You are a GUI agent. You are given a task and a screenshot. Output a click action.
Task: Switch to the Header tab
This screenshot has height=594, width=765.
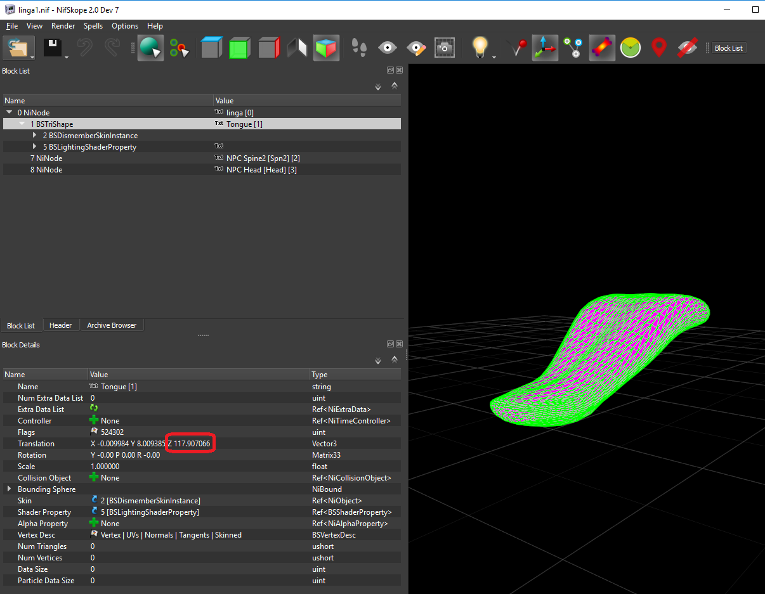[x=60, y=325]
